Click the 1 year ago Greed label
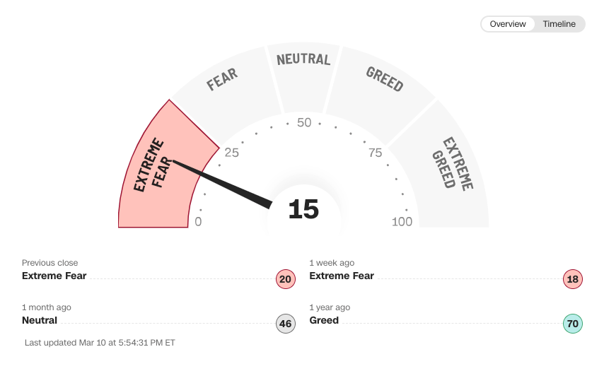 [x=324, y=321]
